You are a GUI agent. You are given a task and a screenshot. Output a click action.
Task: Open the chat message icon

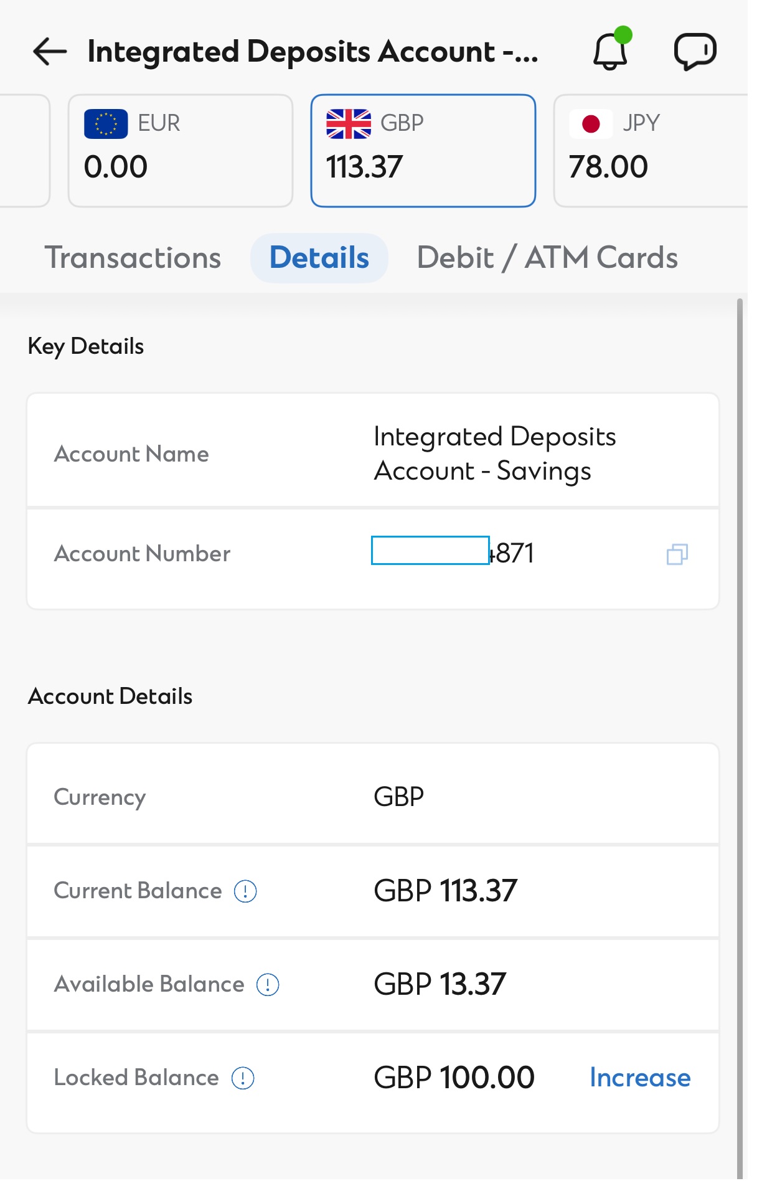(695, 51)
